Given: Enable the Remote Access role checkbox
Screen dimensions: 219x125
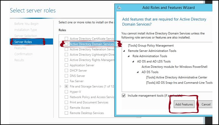Looking at the screenshot, I should pyautogui.click(x=66, y=107).
